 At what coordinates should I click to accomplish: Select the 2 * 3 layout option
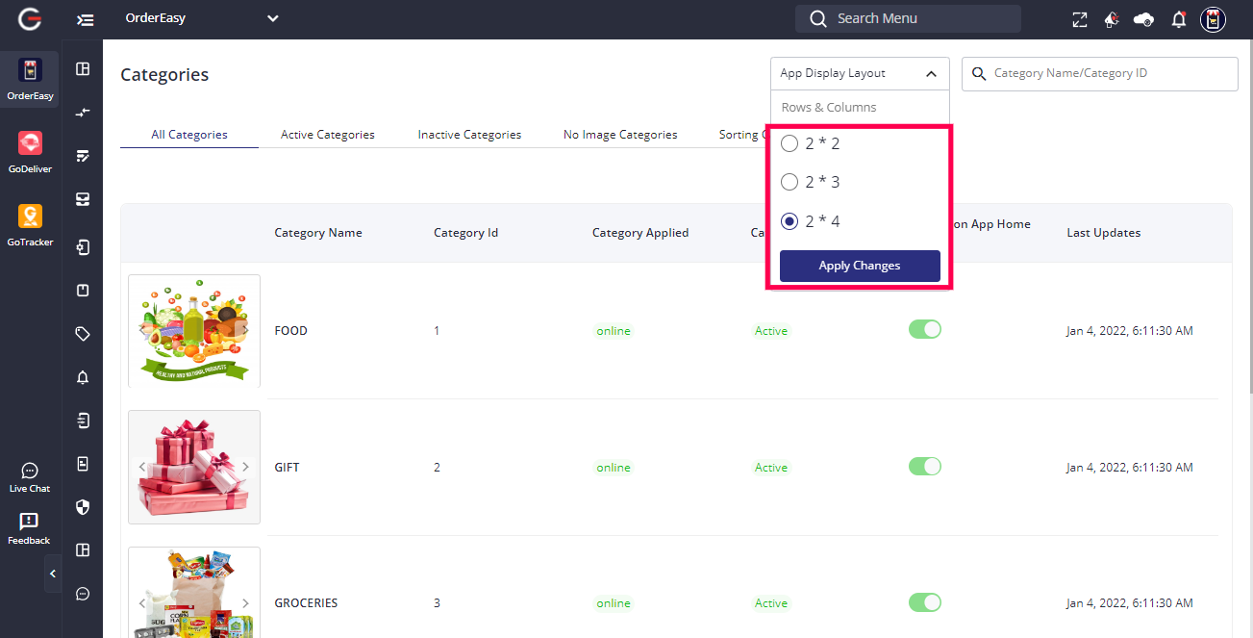[789, 182]
